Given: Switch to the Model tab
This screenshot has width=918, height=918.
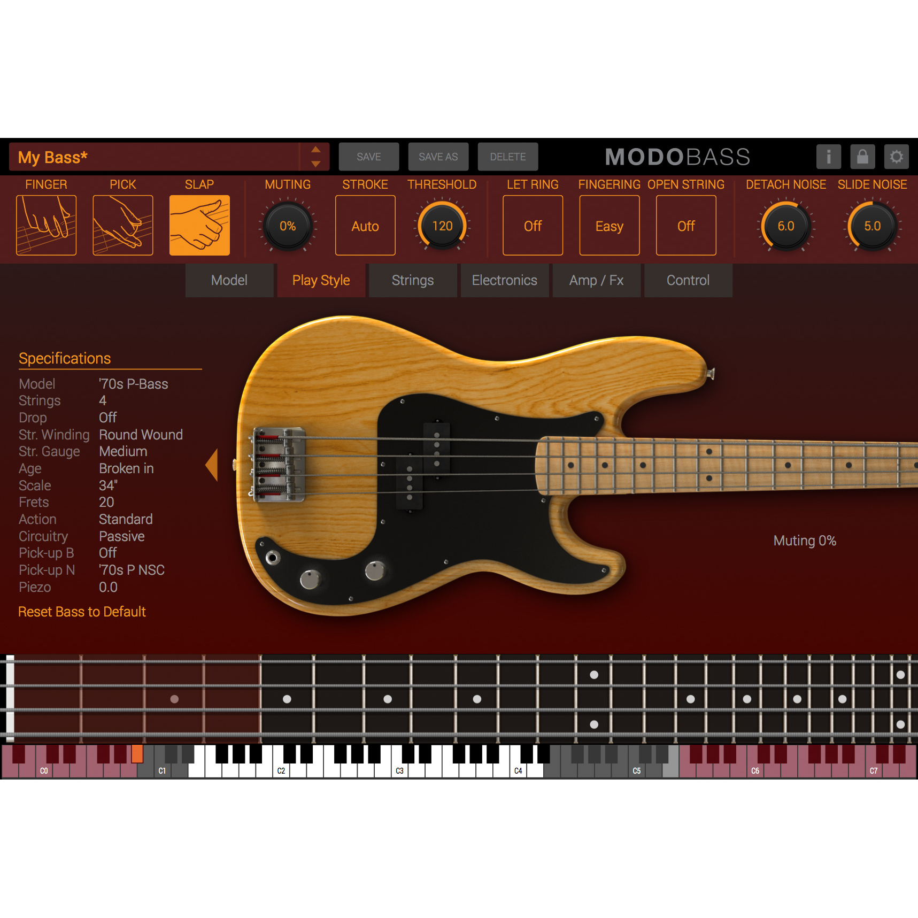Looking at the screenshot, I should 229,280.
